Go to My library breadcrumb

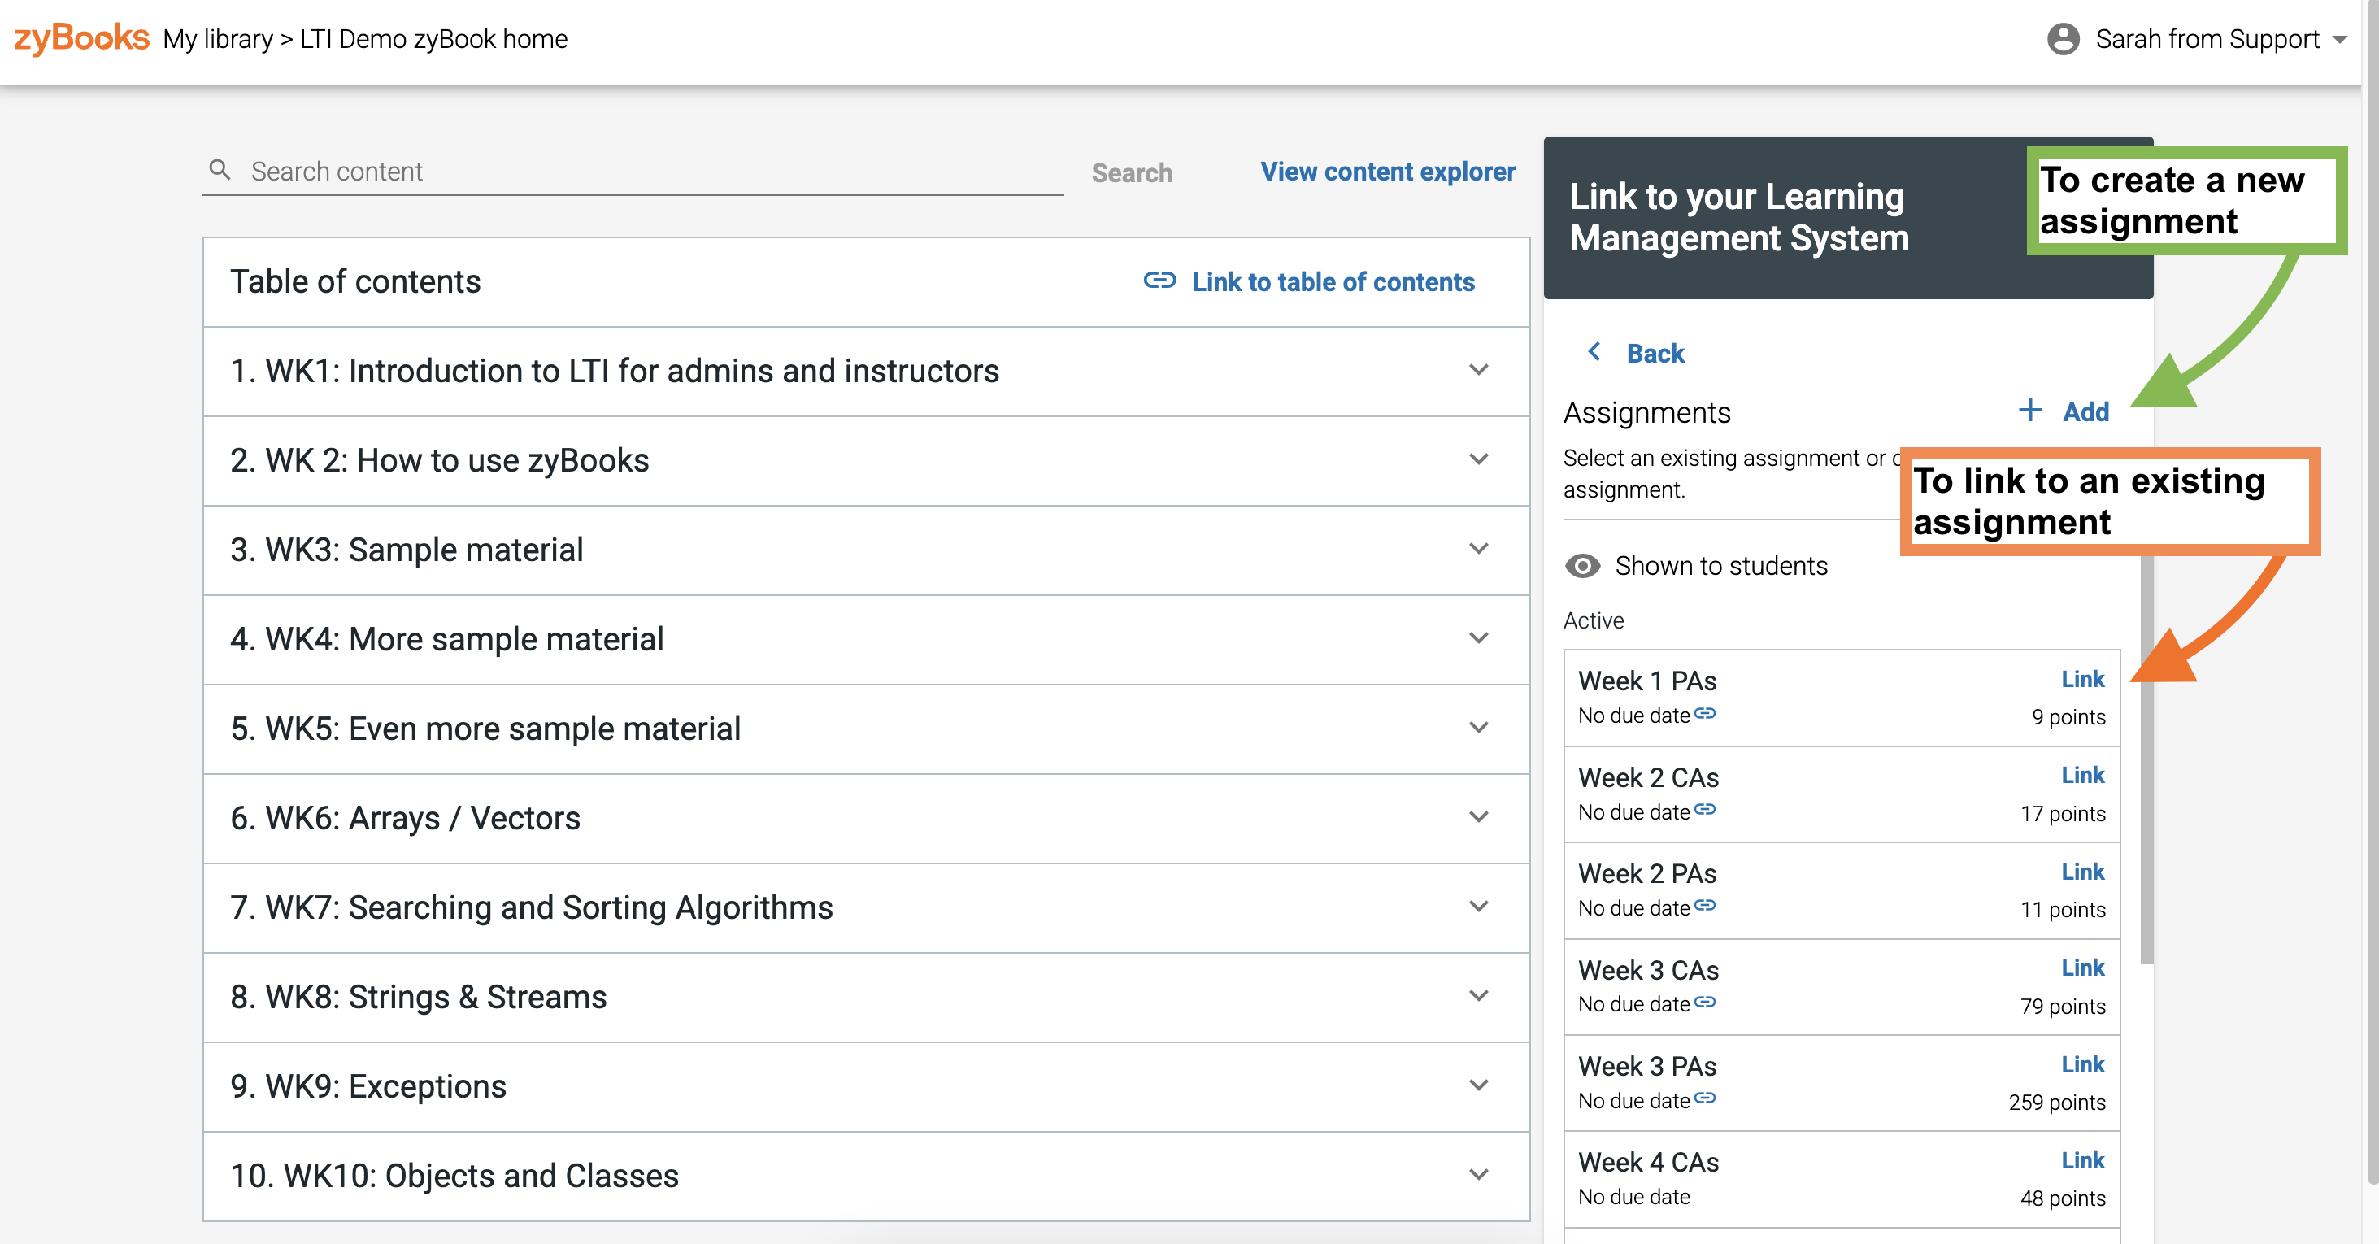click(x=218, y=39)
